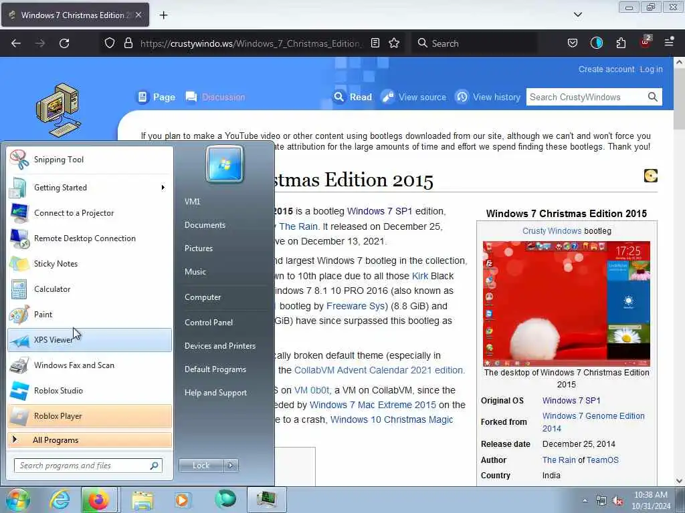Open Pictures from Start menu
This screenshot has width=685, height=513.
199,248
